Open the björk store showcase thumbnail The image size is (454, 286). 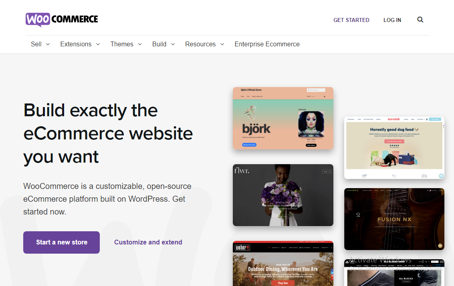tap(283, 118)
